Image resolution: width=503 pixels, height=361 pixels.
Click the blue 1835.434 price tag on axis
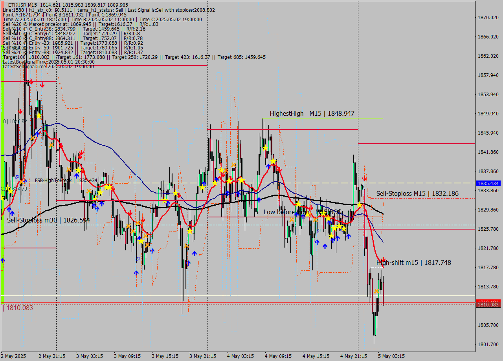coord(488,183)
